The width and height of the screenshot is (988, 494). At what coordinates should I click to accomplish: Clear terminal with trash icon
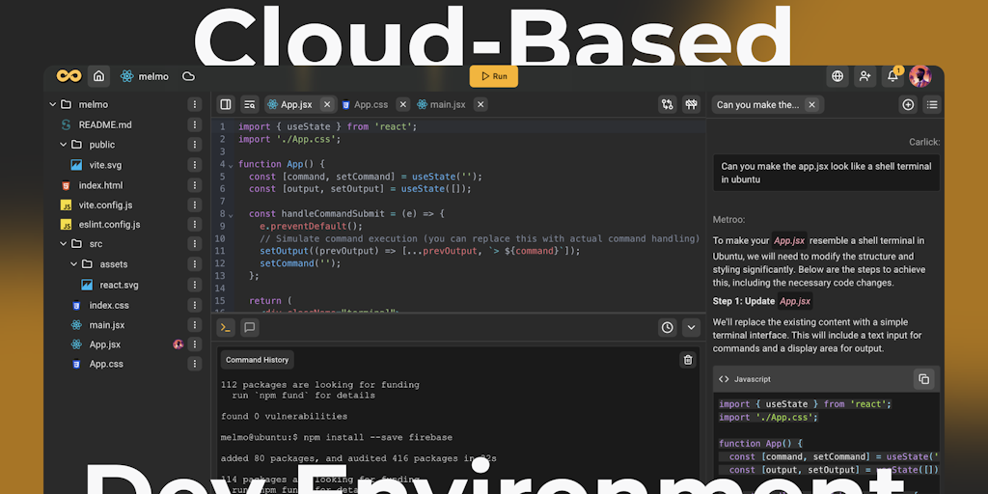687,360
